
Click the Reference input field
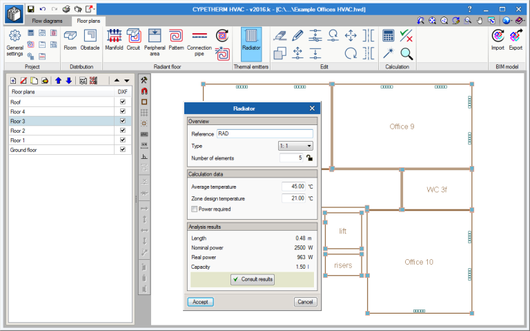[264, 133]
